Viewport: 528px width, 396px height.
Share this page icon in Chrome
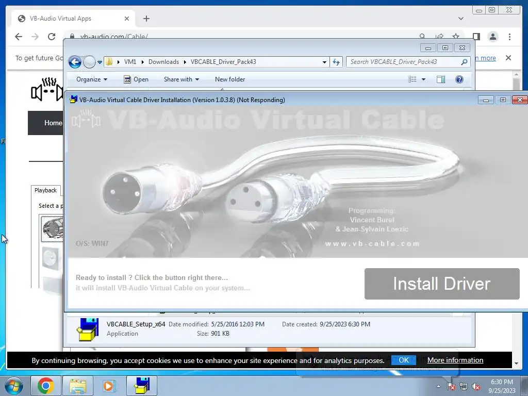(x=439, y=37)
